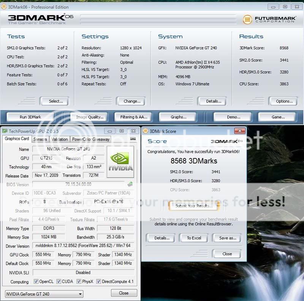Switch to the Graphics Card tab

tap(17, 139)
